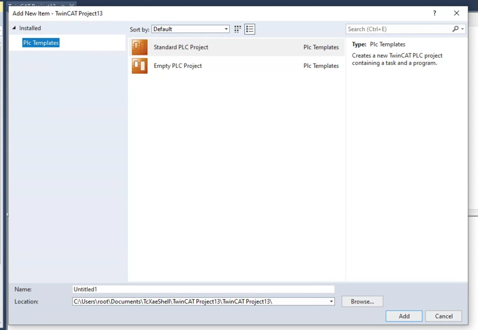Select Plc Templates in the tree
This screenshot has width=478, height=330.
41,43
